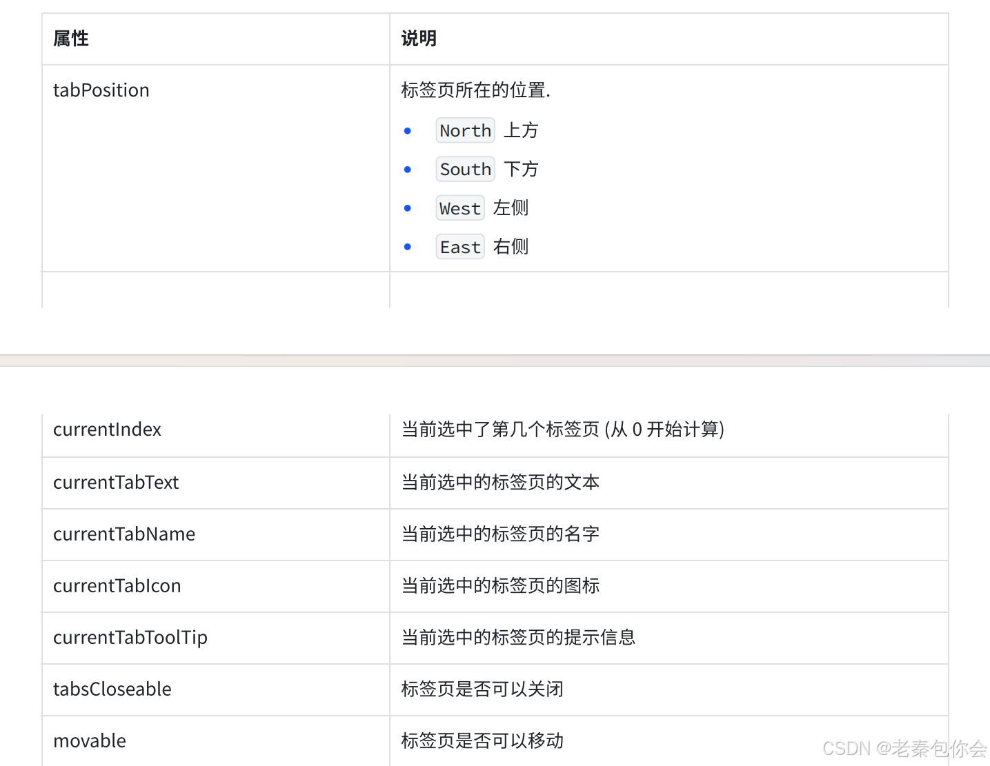The height and width of the screenshot is (766, 990).
Task: Select the South code label
Action: 465,169
